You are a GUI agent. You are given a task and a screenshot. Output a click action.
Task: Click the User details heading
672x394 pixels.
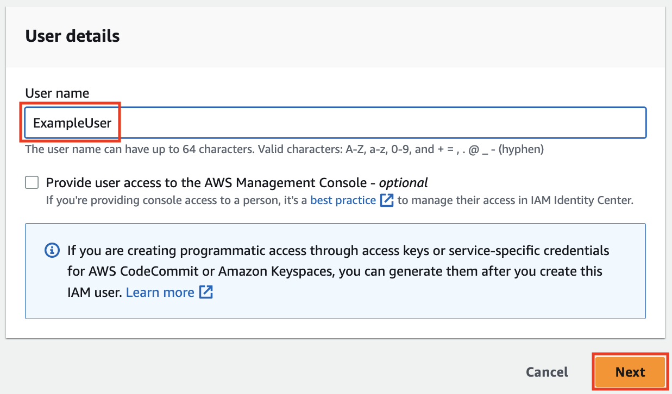click(x=72, y=36)
